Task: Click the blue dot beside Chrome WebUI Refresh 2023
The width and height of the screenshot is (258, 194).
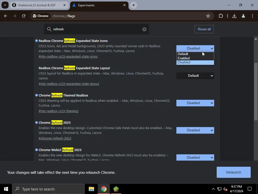Action: point(37,150)
